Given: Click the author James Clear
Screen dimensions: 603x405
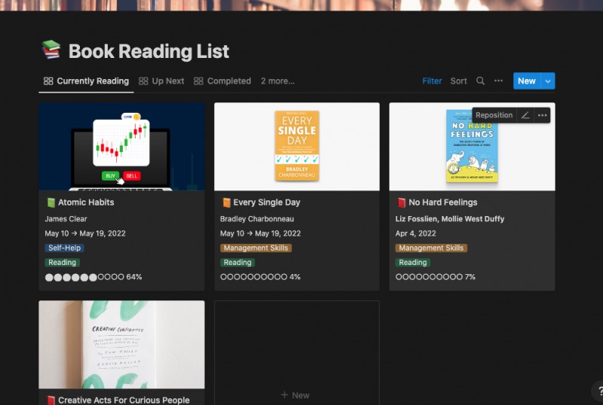Looking at the screenshot, I should [66, 219].
